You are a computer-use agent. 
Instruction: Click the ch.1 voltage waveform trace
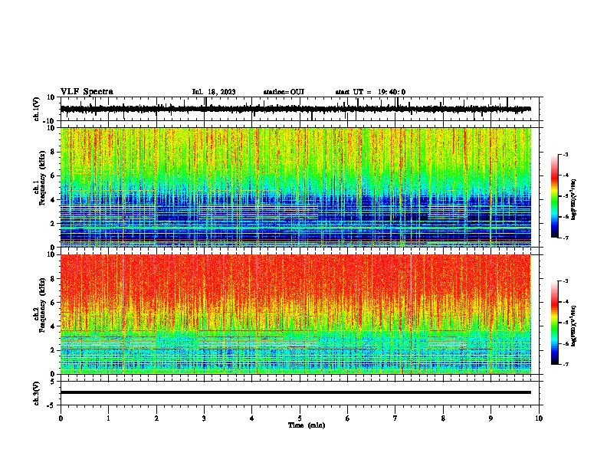295,109
